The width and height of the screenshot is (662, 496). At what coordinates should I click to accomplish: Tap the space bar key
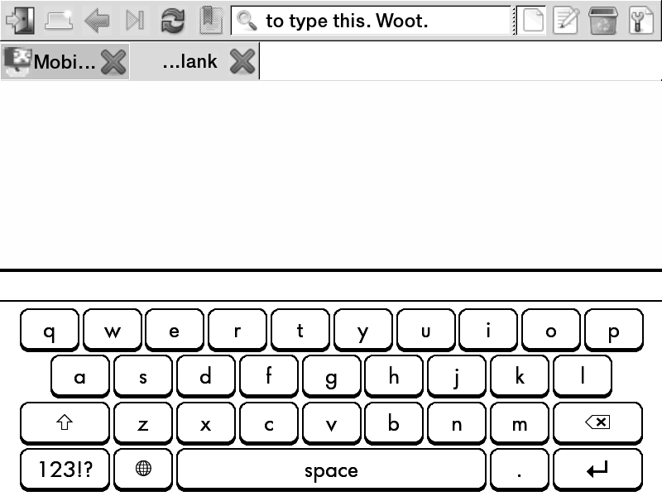(332, 470)
